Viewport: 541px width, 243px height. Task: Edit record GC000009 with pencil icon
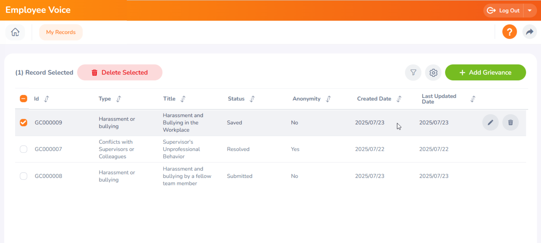490,122
